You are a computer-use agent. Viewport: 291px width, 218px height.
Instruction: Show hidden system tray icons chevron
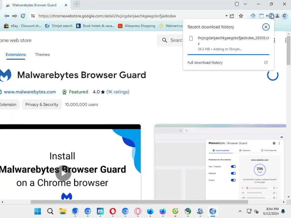pos(240,211)
